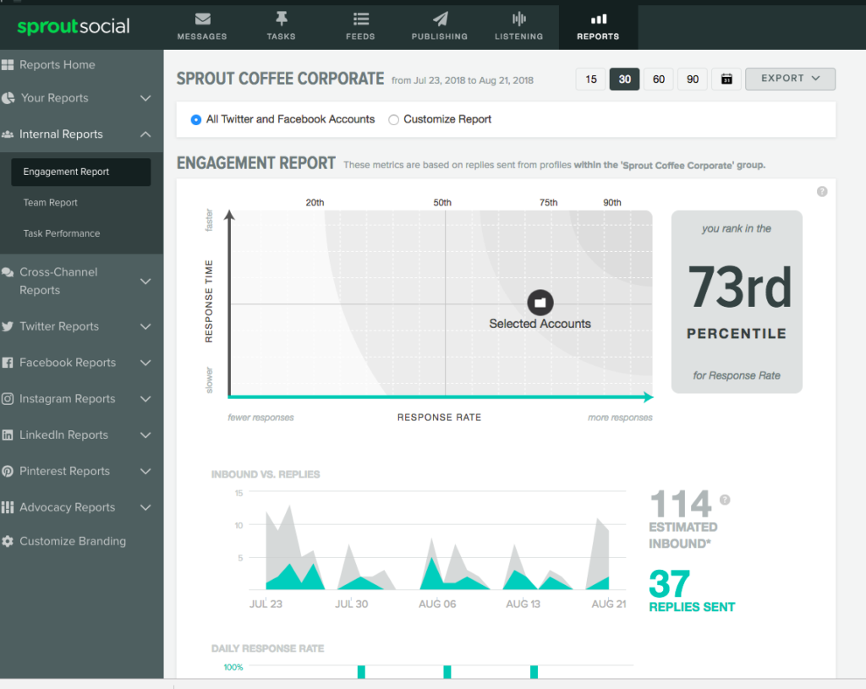
Task: Click the Sprout Coffee Corporate title
Action: (280, 79)
